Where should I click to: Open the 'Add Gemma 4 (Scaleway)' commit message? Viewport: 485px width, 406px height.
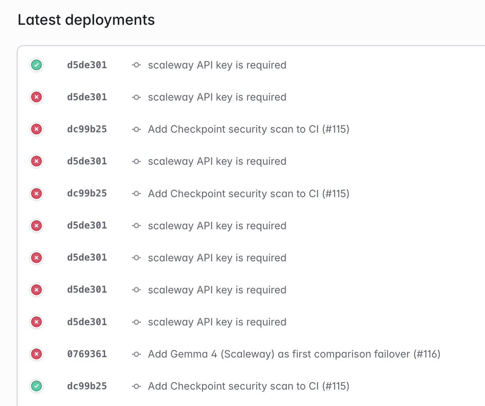[294, 354]
